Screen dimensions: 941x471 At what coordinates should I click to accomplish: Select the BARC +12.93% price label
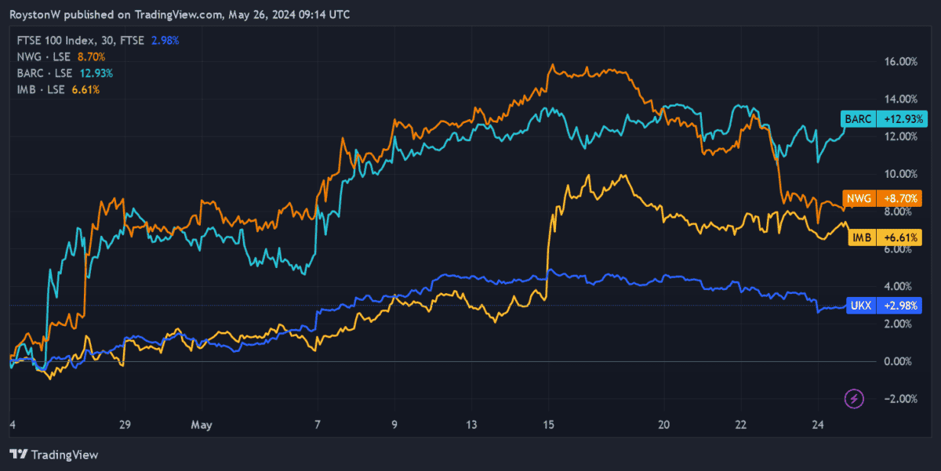point(884,119)
